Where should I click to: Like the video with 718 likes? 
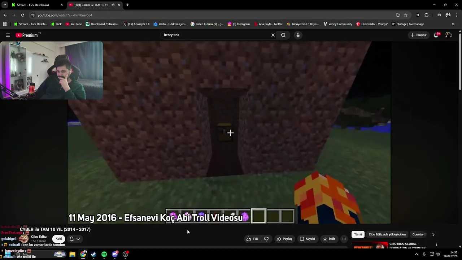(x=252, y=239)
